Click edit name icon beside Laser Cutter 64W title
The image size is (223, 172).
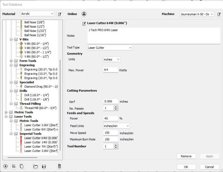coord(84,23)
